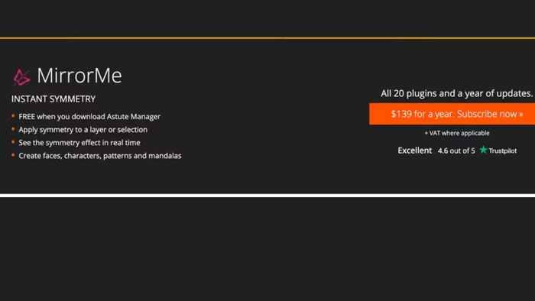Select 'Apply symmetry to a layer or selection' text
Image resolution: width=535 pixels, height=301 pixels.
click(x=83, y=130)
